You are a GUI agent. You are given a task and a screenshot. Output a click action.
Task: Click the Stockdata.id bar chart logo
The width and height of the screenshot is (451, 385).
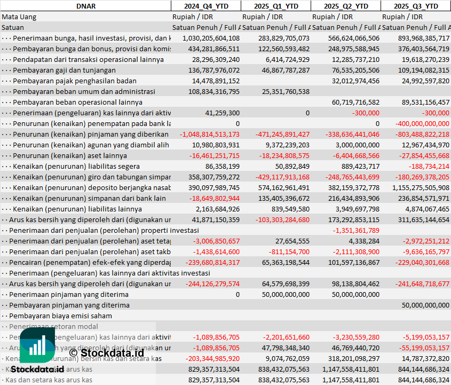[x=37, y=345]
